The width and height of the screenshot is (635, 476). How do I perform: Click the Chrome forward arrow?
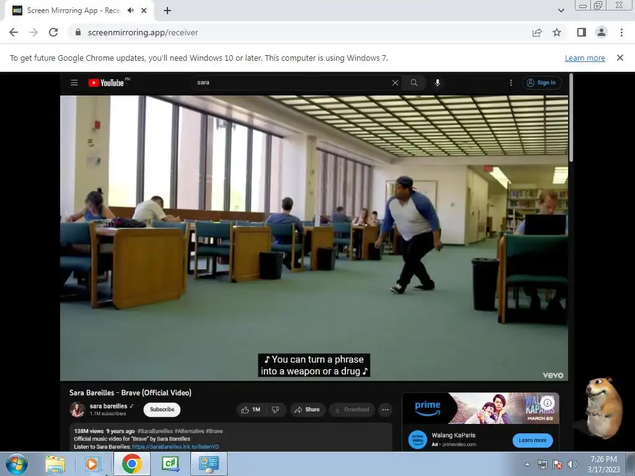[x=33, y=32]
